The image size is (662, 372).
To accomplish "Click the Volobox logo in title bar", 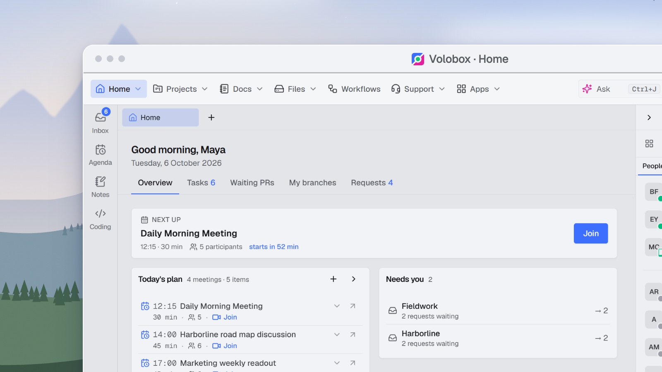I will pos(418,59).
